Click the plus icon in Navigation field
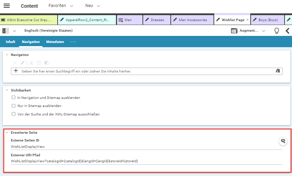The image size is (292, 176). point(16,71)
